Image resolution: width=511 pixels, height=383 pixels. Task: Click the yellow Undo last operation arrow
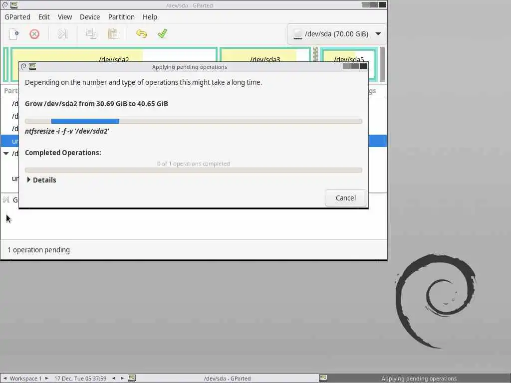coord(141,34)
